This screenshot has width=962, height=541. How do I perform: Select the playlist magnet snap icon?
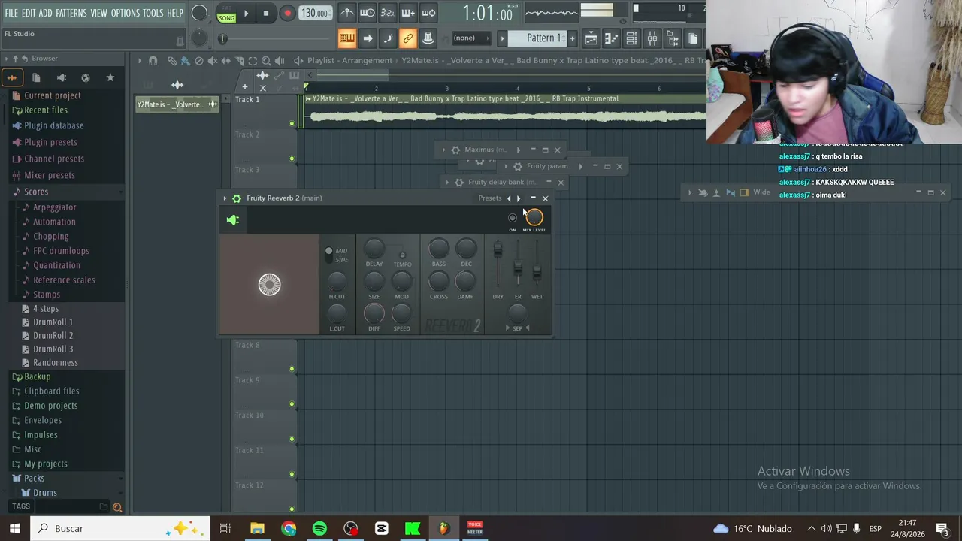coord(153,61)
